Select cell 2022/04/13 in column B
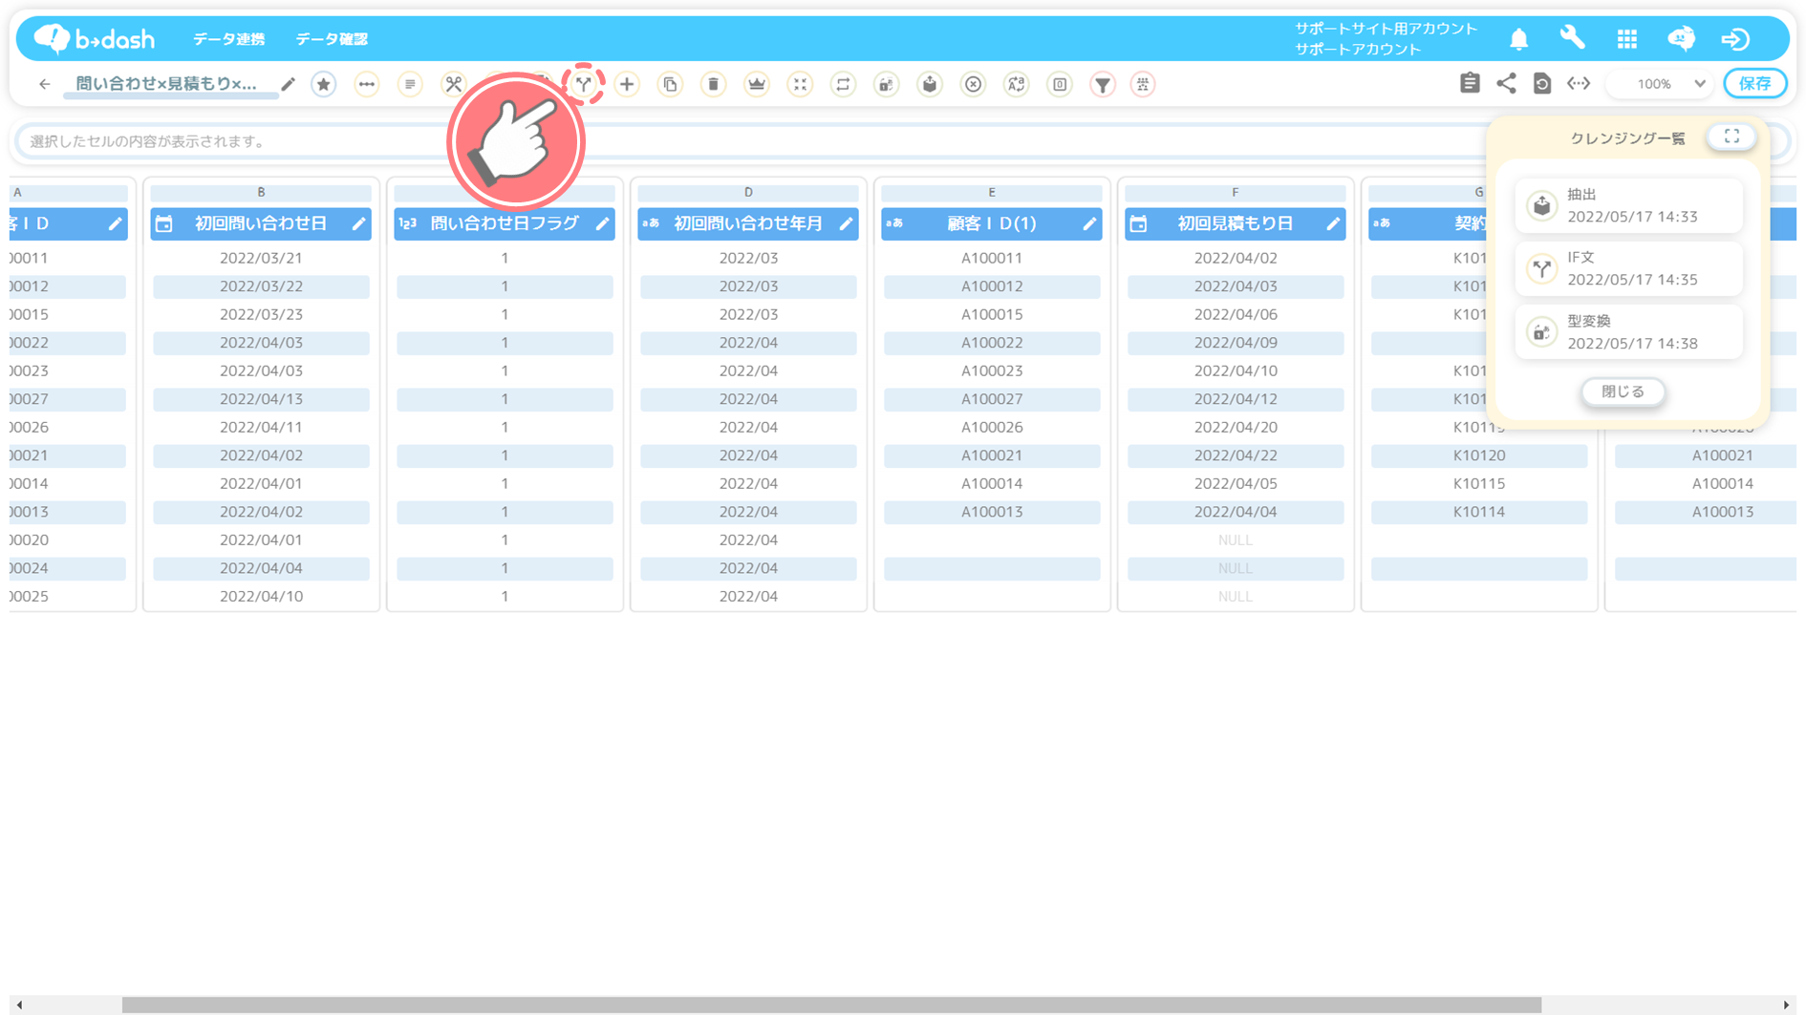This screenshot has width=1806, height=1015. [261, 399]
